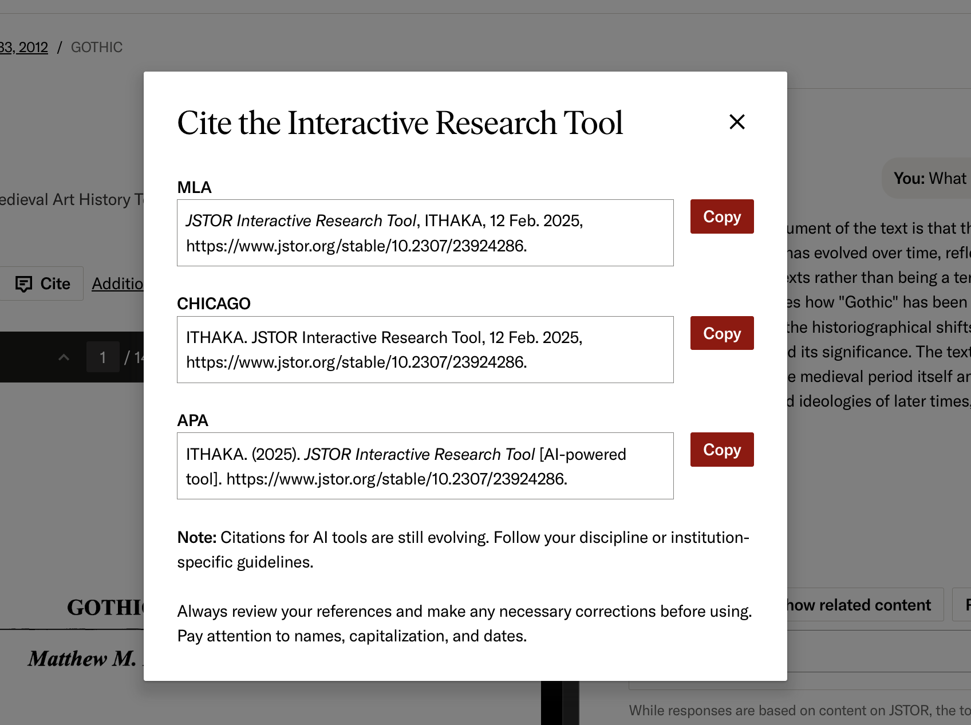This screenshot has height=725, width=971.
Task: Select the APA citation text box
Action: coord(425,466)
